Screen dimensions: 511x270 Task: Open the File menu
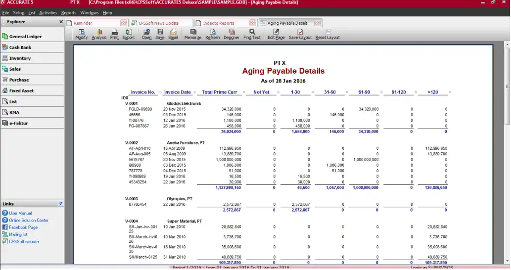(5, 13)
